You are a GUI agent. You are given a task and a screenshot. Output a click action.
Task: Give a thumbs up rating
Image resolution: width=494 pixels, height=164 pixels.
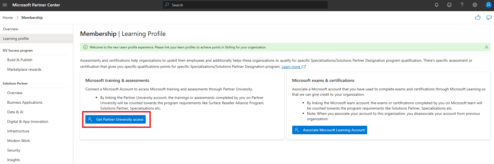coord(478,18)
